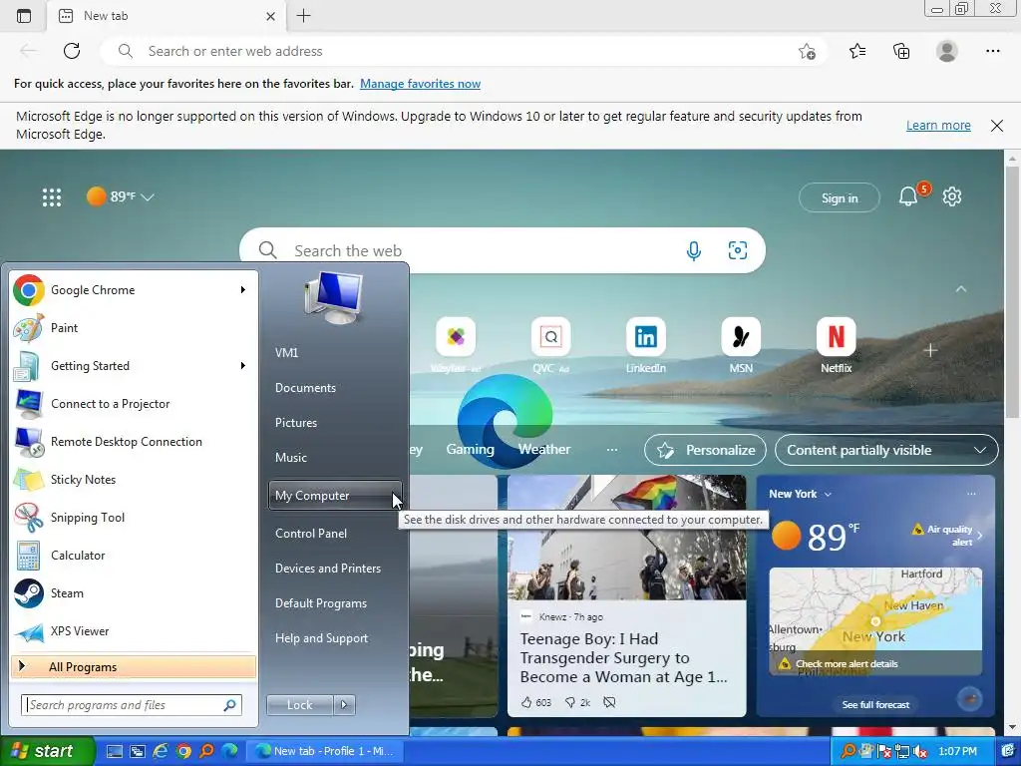
Task: Expand the Getting Started submenu arrow
Action: pyautogui.click(x=243, y=366)
